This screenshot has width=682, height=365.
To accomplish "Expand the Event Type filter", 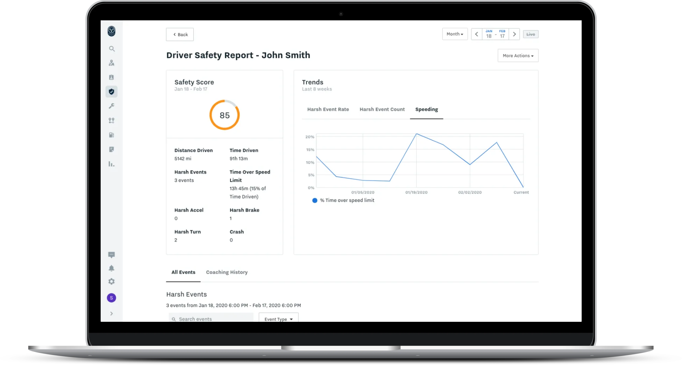I will pyautogui.click(x=278, y=319).
